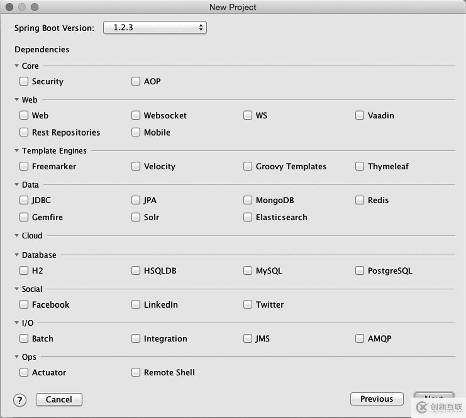The height and width of the screenshot is (418, 466).
Task: Click the Cancel button
Action: pos(59,399)
